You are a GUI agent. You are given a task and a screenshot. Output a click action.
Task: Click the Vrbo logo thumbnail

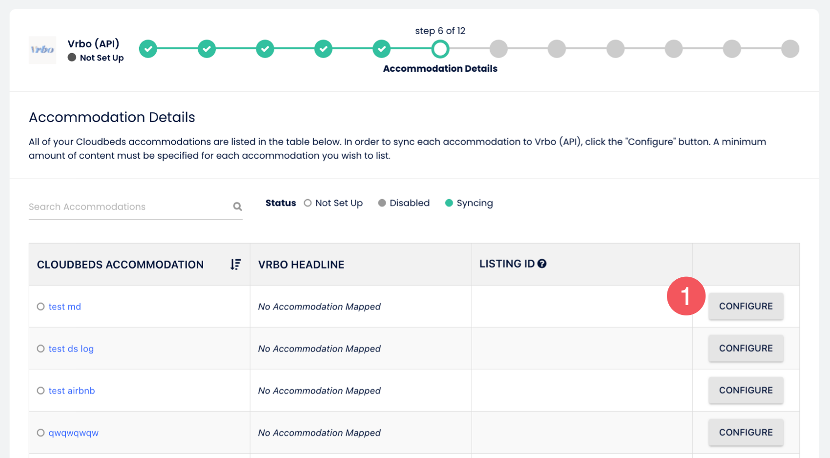(x=42, y=50)
